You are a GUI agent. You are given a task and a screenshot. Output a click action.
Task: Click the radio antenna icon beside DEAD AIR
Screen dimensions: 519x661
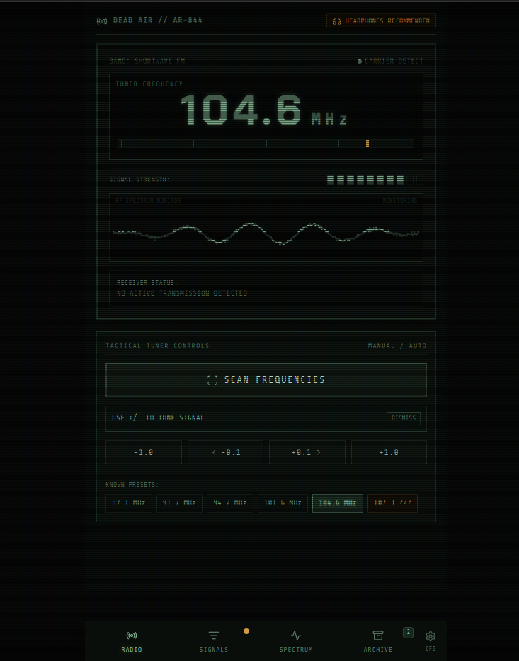pyautogui.click(x=102, y=21)
